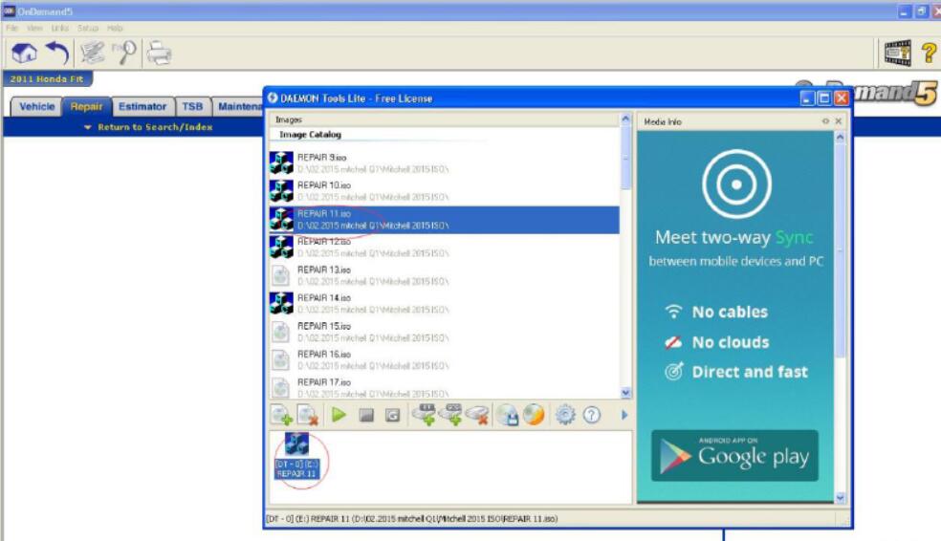Click the Image Catalog header

(310, 135)
